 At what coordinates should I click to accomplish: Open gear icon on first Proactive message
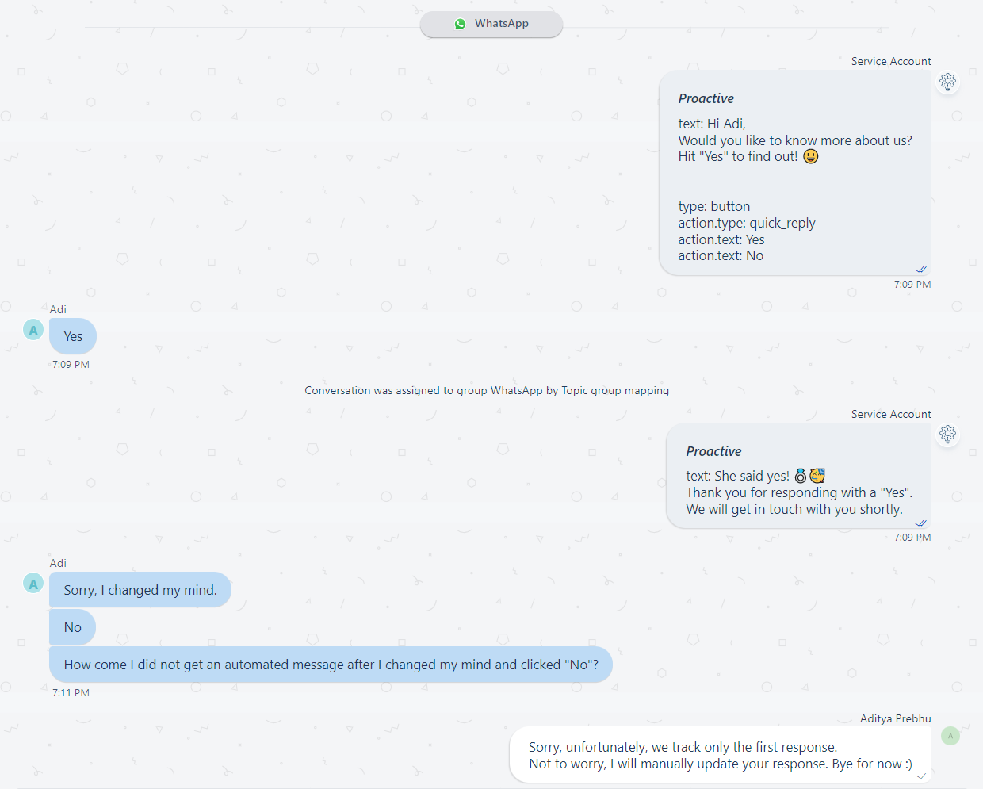click(x=947, y=82)
